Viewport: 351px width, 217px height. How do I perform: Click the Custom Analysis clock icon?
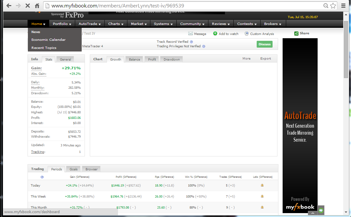[246, 33]
